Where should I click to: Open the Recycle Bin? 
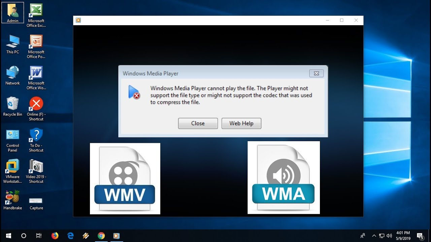click(x=13, y=107)
